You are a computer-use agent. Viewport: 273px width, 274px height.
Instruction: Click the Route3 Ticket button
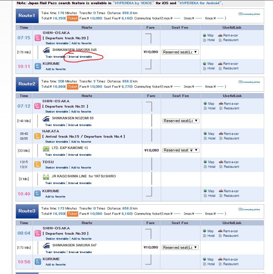click(x=73, y=214)
